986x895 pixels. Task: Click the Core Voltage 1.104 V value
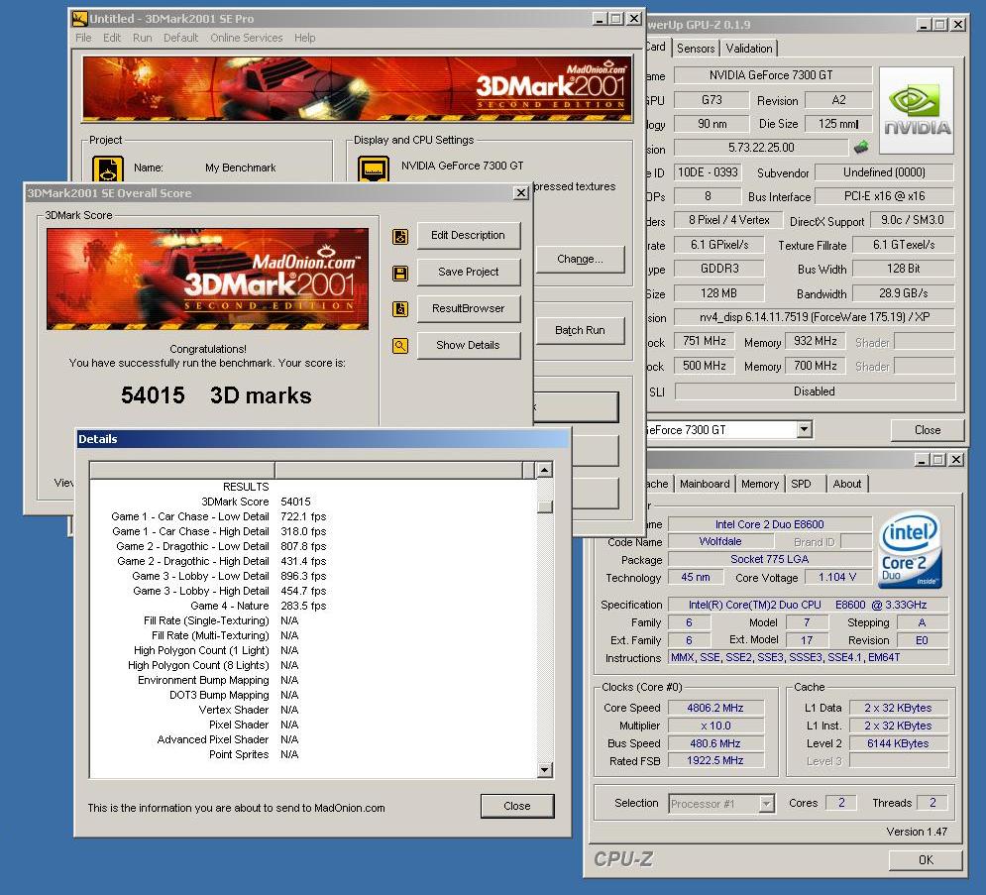pos(837,577)
